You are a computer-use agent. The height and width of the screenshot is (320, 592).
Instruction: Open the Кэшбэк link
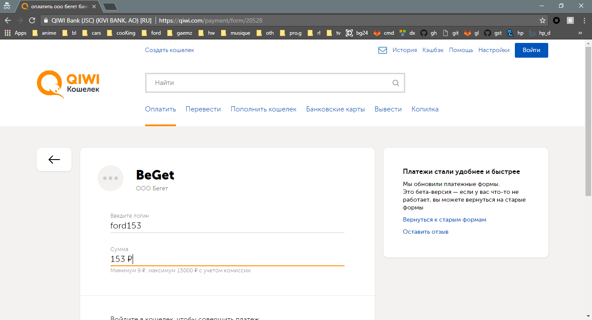[433, 50]
